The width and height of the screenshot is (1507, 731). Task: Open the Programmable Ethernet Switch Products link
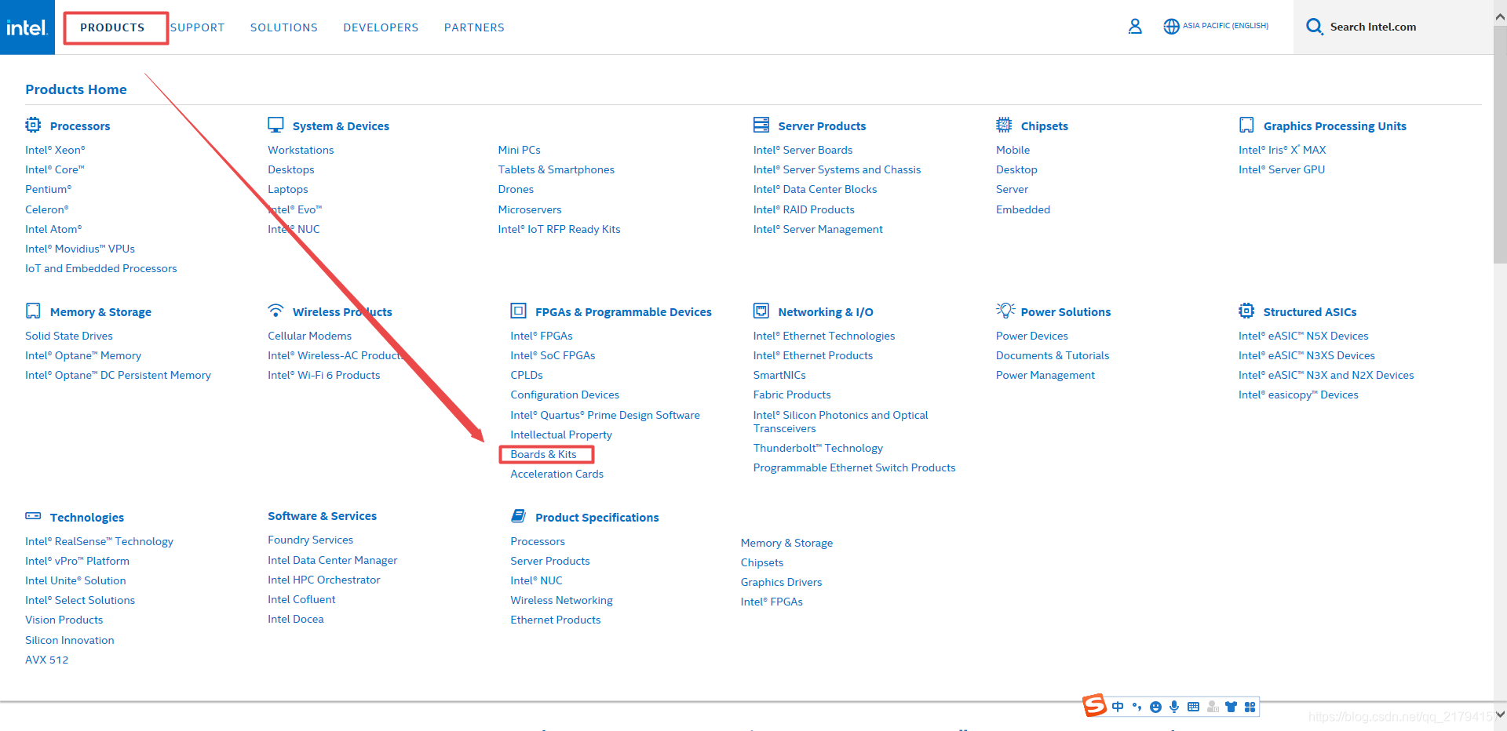coord(854,467)
